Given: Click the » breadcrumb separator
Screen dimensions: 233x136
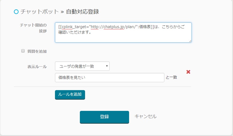Looking at the screenshot, I should pyautogui.click(x=62, y=12).
